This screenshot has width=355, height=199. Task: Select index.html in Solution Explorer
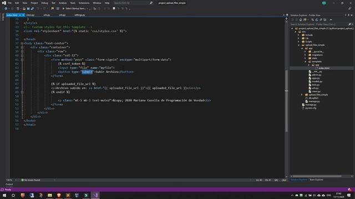point(324,68)
